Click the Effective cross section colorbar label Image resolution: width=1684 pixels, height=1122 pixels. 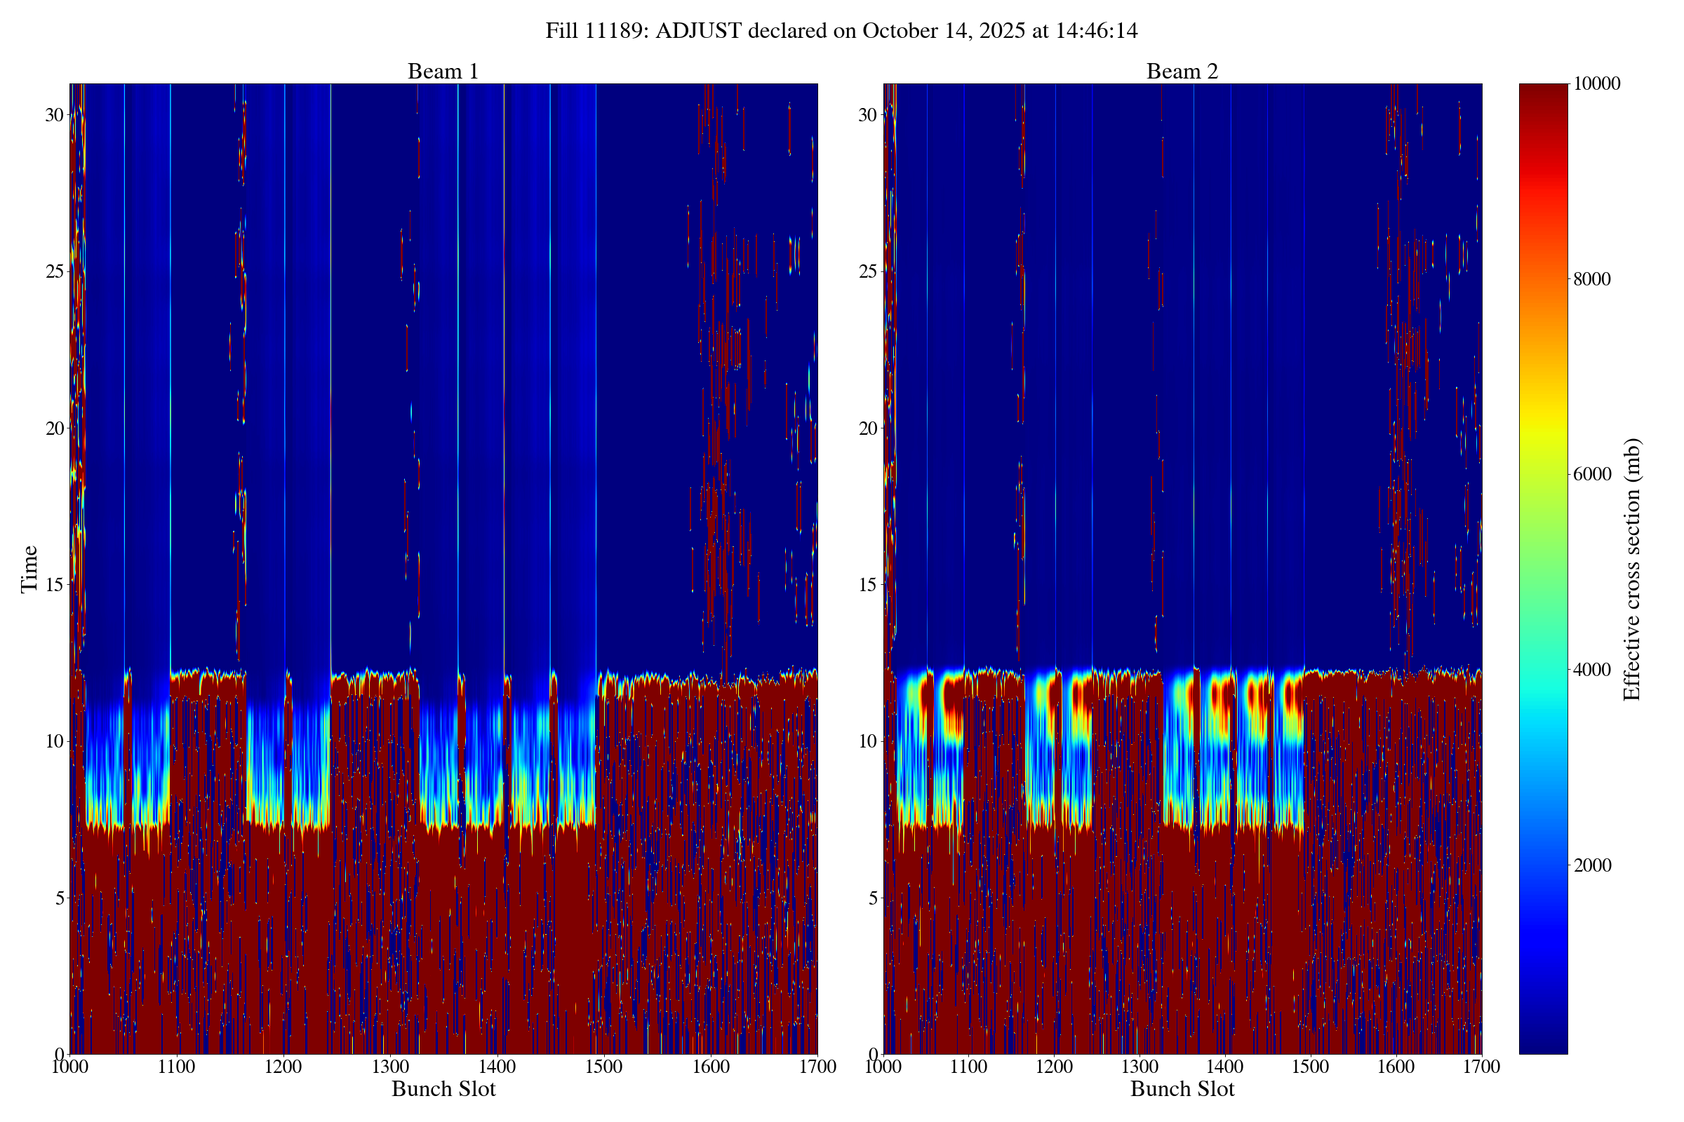[1632, 569]
